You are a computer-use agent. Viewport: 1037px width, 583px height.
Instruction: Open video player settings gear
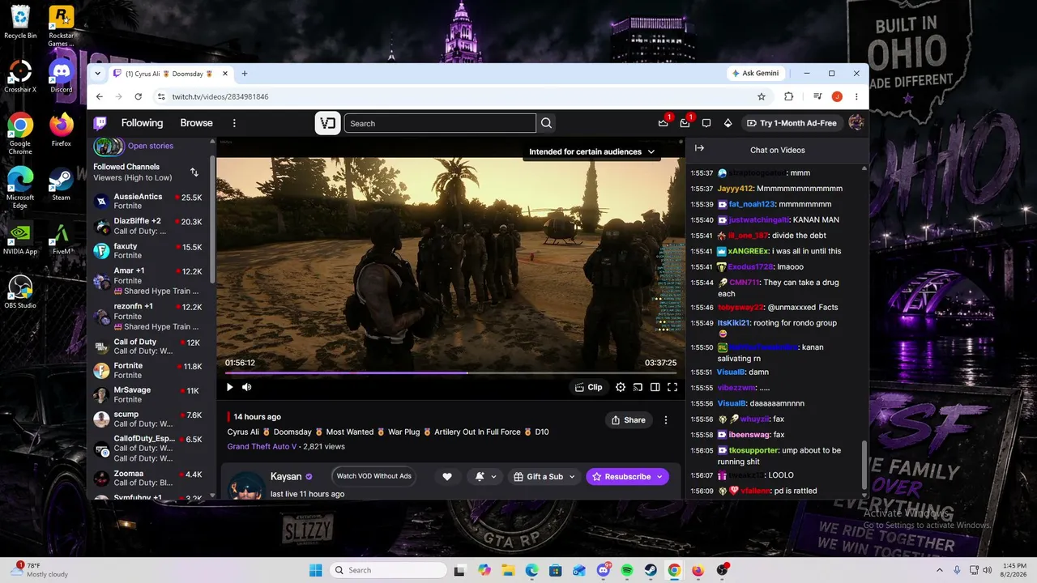pyautogui.click(x=621, y=387)
